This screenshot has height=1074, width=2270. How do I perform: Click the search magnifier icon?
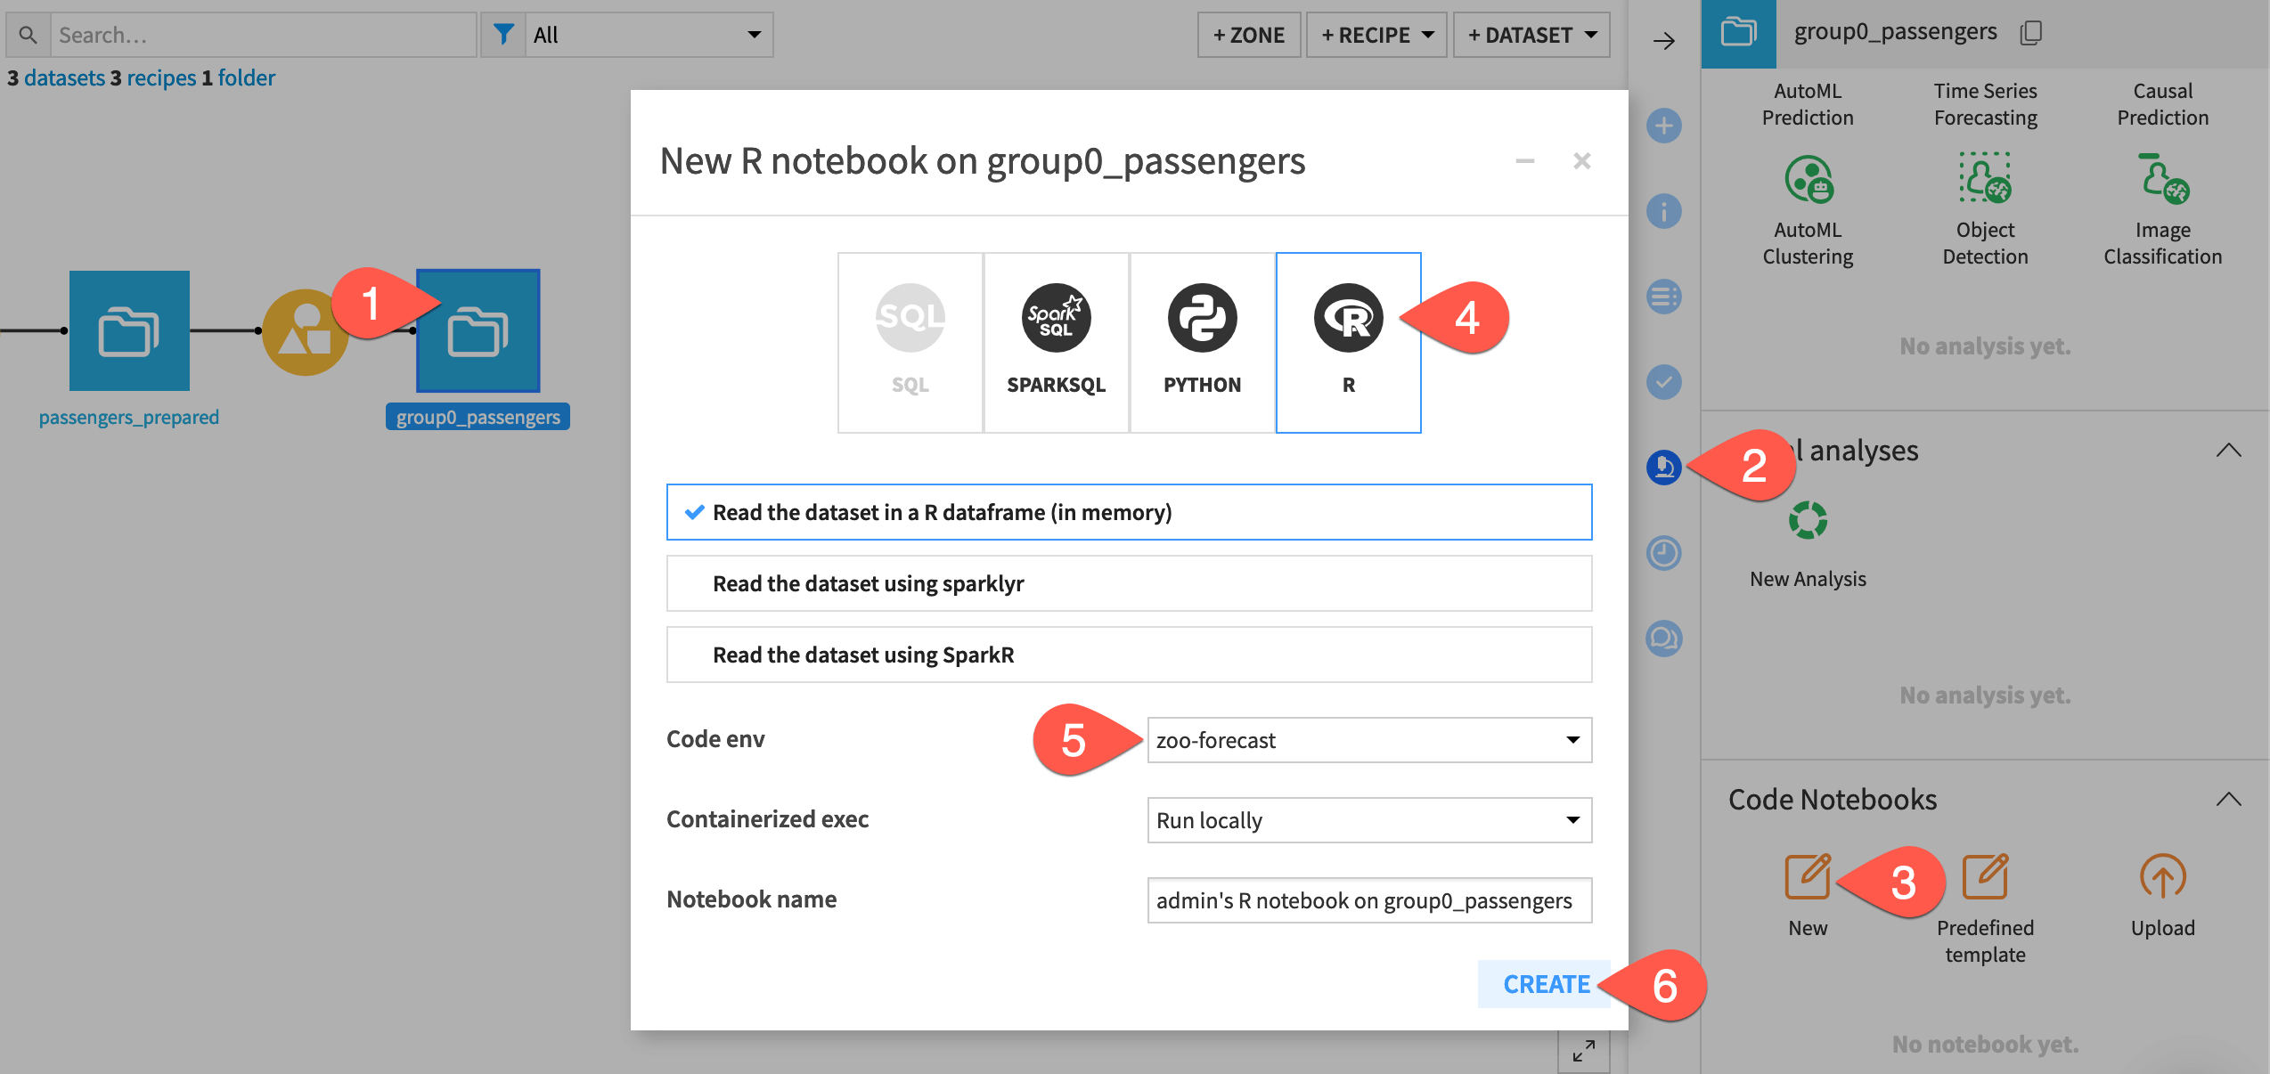pos(29,35)
